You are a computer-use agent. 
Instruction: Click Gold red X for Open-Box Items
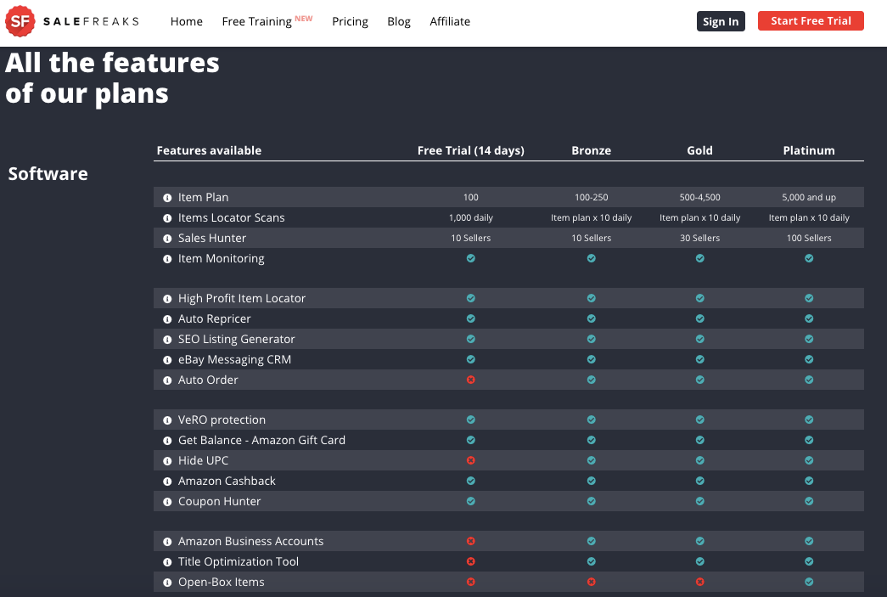tap(699, 582)
